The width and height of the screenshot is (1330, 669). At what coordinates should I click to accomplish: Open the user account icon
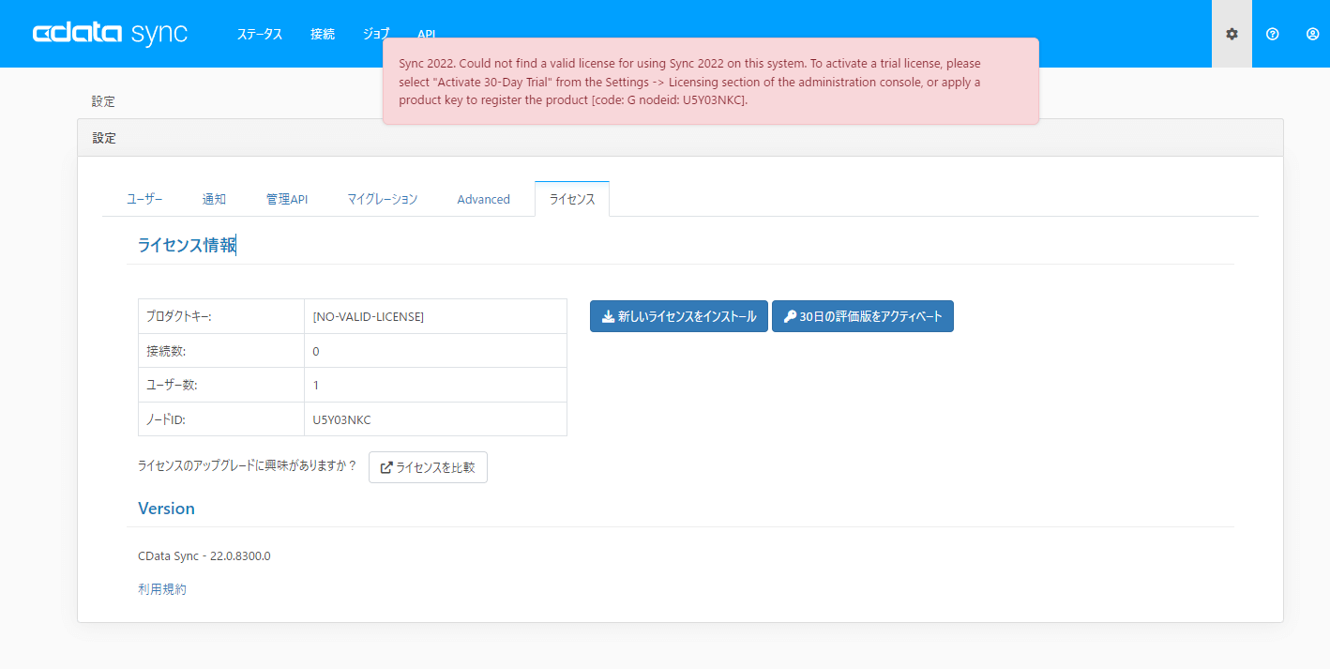click(1312, 34)
